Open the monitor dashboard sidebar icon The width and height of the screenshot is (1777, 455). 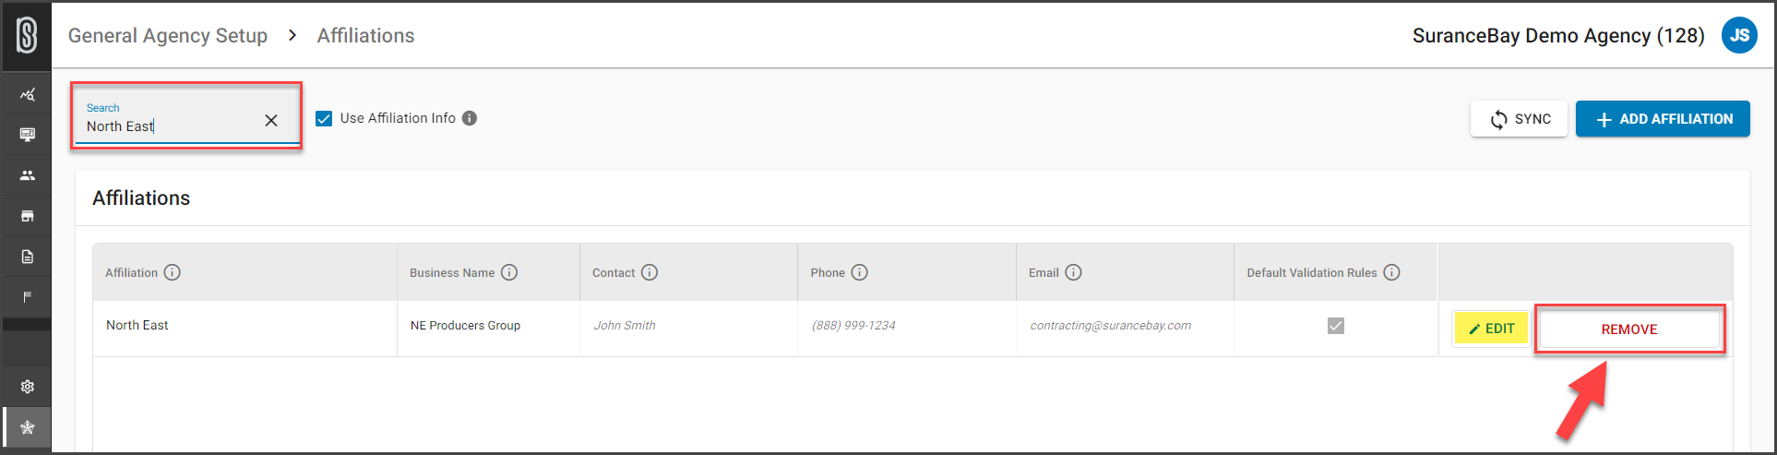[28, 135]
